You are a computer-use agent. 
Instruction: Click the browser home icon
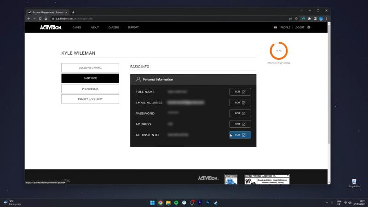(x=46, y=18)
